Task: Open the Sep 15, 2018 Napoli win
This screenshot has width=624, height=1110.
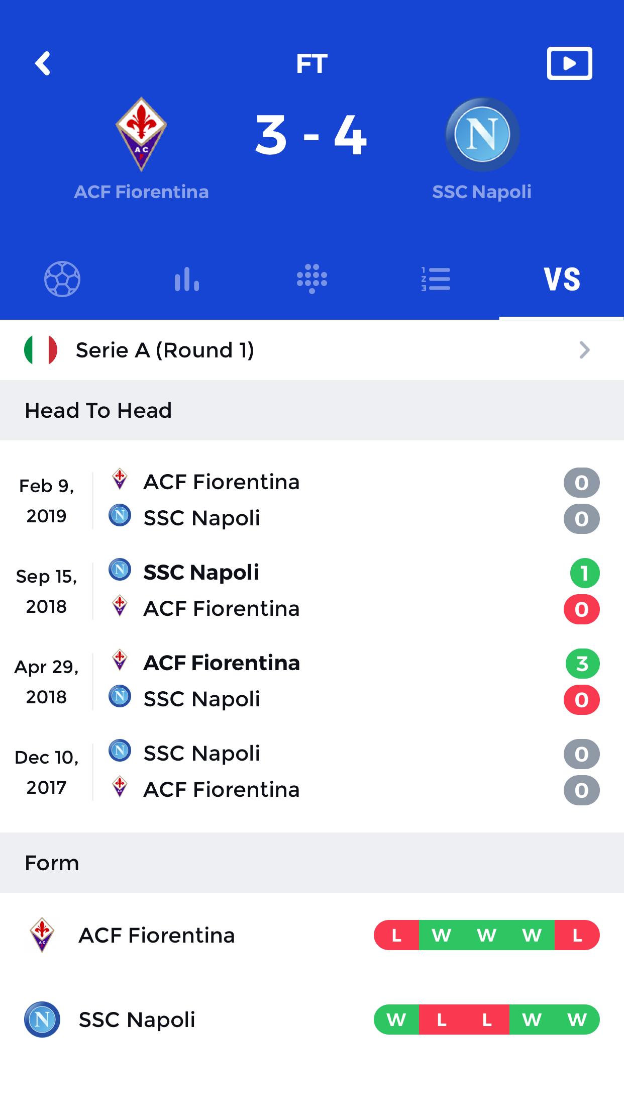Action: 312,591
